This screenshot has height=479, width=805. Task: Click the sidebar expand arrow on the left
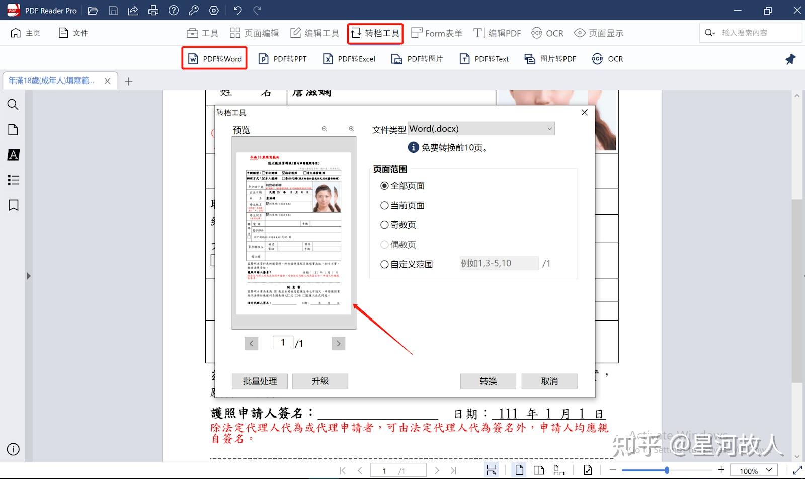click(29, 275)
